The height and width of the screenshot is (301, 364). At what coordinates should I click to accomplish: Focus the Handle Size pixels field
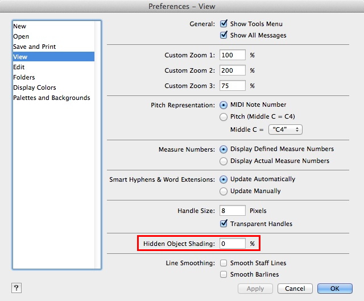232,211
